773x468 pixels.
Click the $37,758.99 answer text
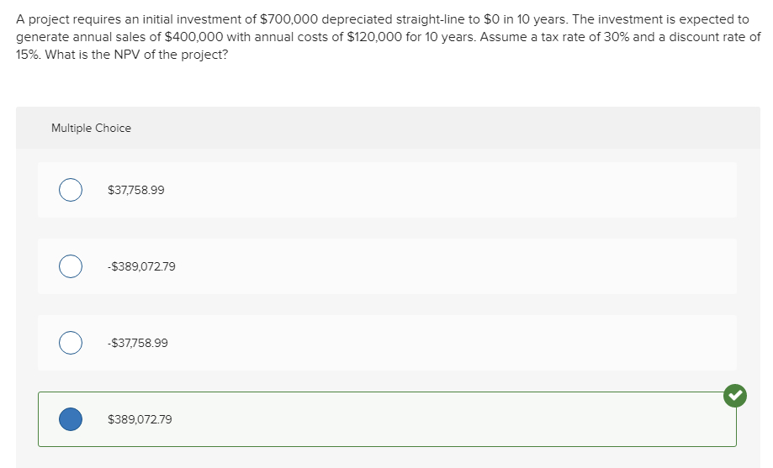pyautogui.click(x=136, y=190)
